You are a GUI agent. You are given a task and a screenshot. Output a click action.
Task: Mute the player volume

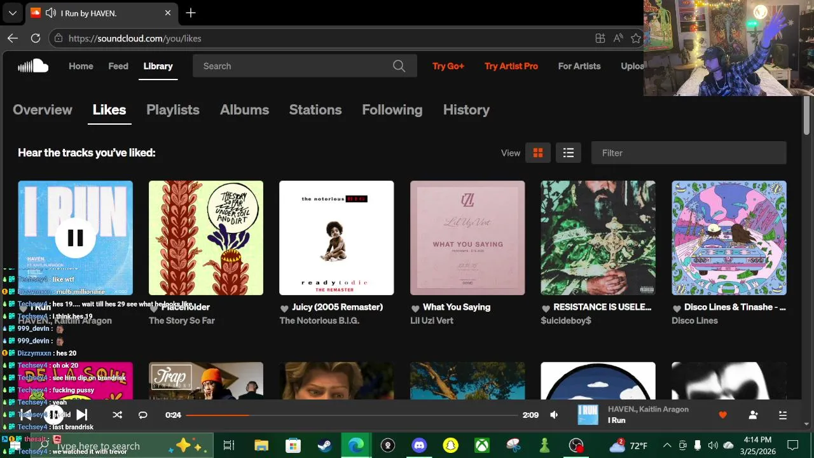tap(554, 415)
